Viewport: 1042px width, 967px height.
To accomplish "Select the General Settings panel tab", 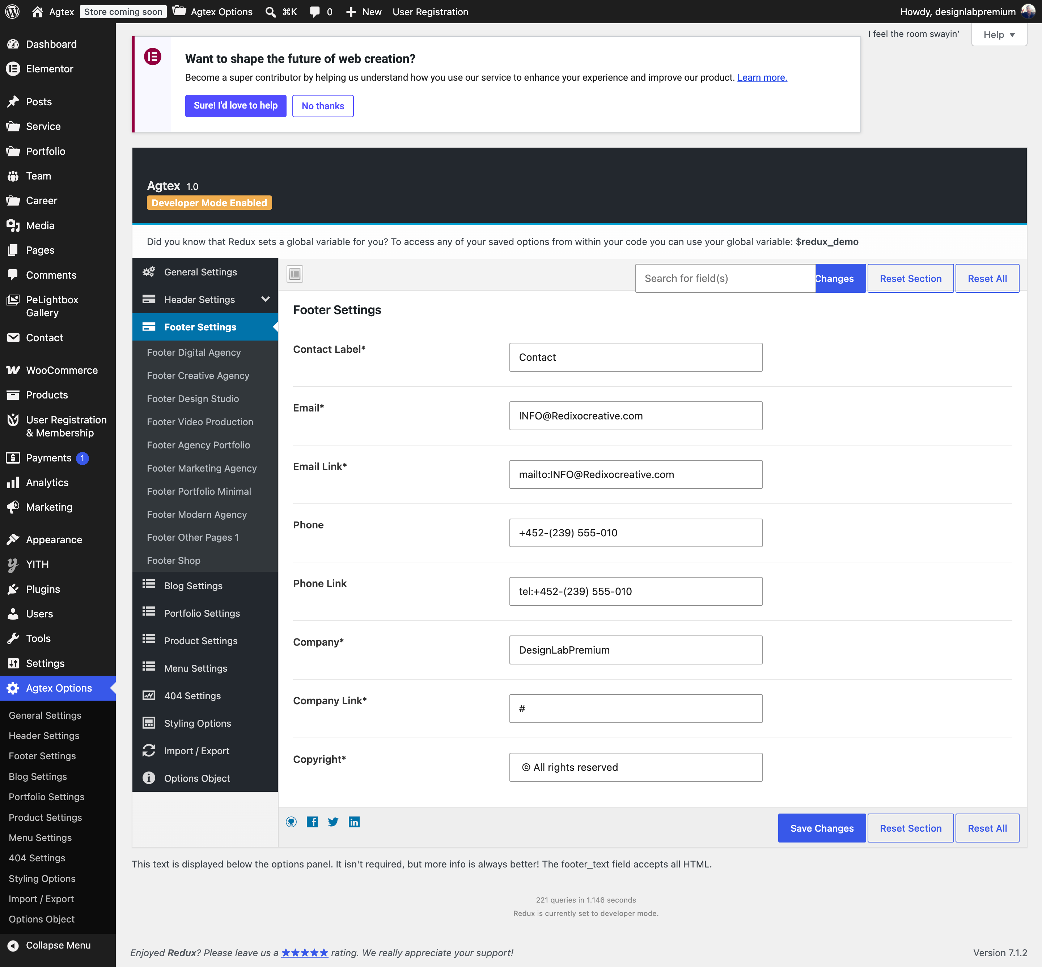I will [x=204, y=272].
